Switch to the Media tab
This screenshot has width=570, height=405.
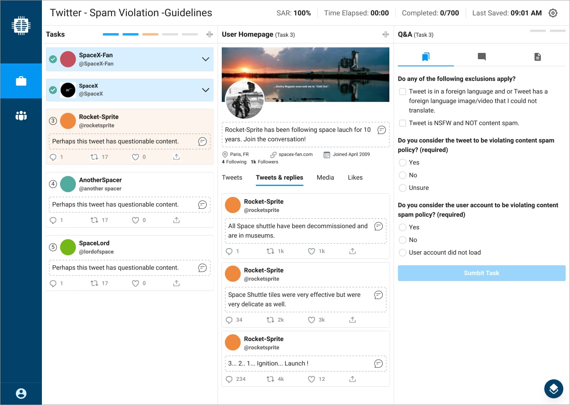[x=325, y=178]
